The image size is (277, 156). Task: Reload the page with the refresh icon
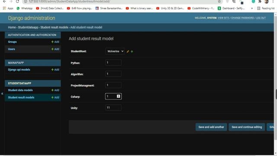click(17, 1)
